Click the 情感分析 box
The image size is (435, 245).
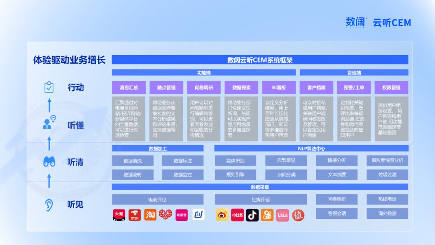pos(336,160)
